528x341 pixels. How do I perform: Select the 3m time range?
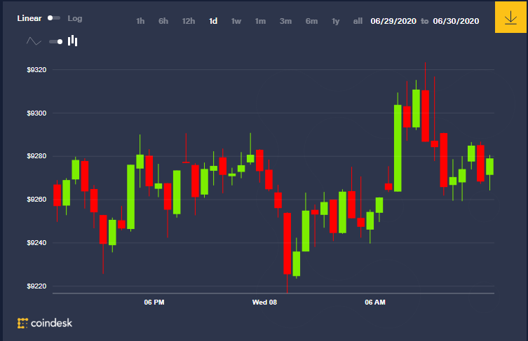(285, 21)
